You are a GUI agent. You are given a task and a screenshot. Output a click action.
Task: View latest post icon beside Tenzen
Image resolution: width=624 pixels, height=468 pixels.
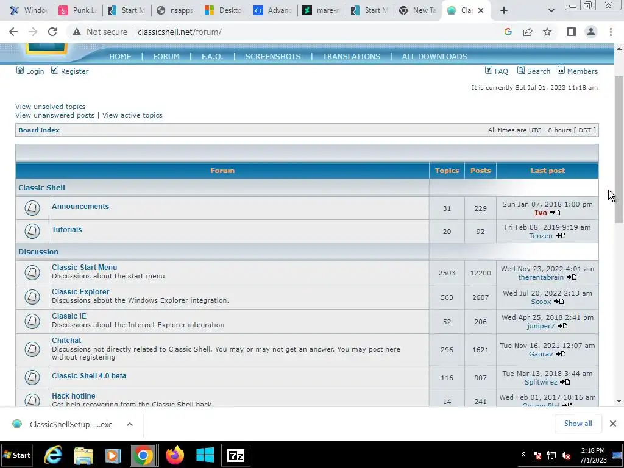tap(561, 236)
